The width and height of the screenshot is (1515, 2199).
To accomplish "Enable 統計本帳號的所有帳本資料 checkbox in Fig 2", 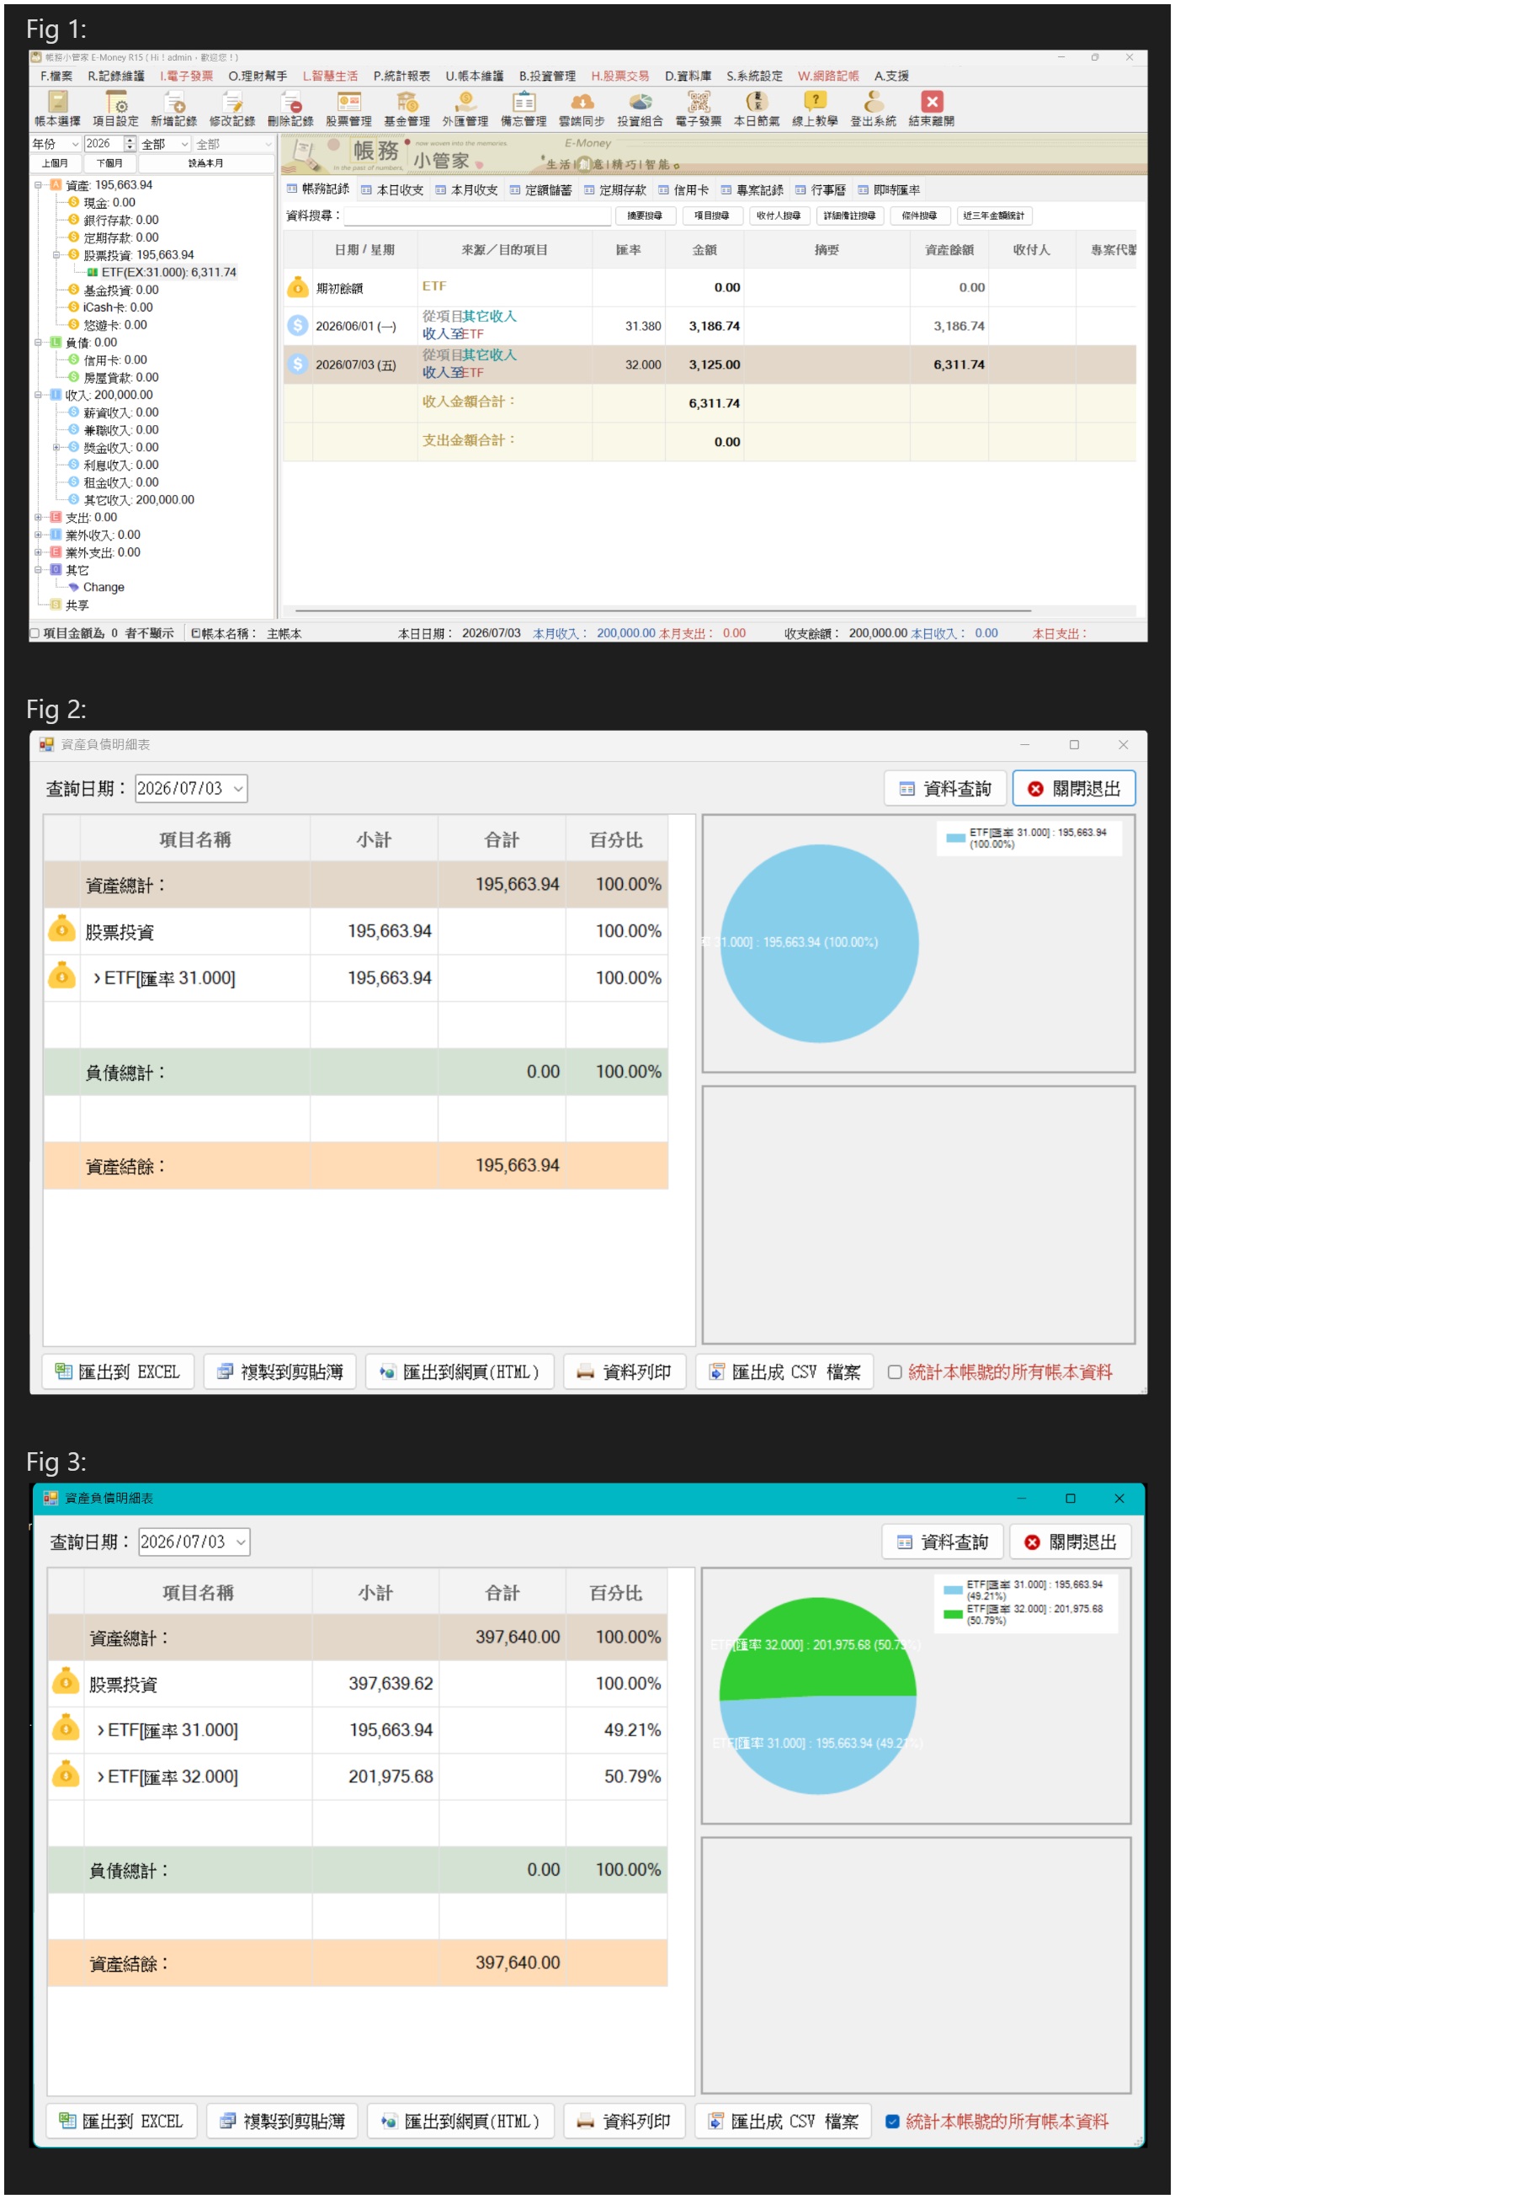I will (x=894, y=1372).
